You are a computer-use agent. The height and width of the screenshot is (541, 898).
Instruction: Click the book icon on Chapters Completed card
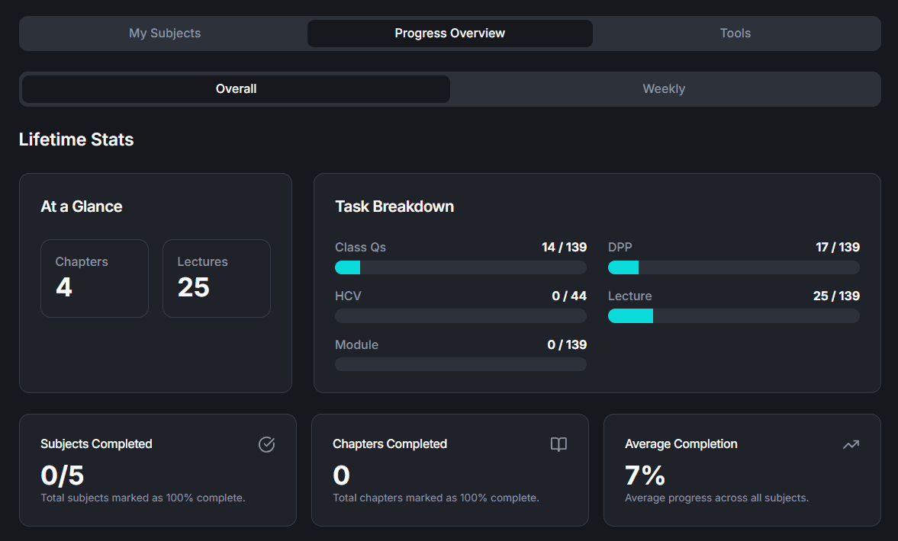click(x=558, y=444)
